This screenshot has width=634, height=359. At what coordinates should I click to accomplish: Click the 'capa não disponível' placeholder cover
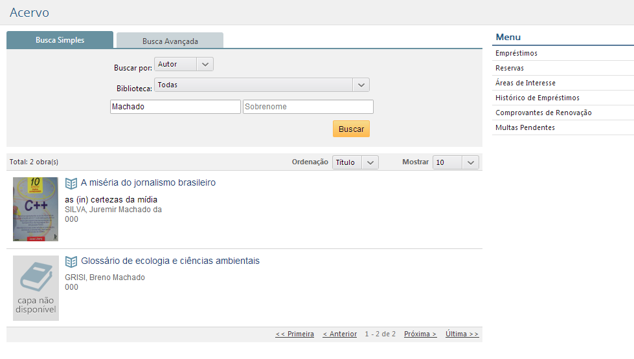click(36, 288)
